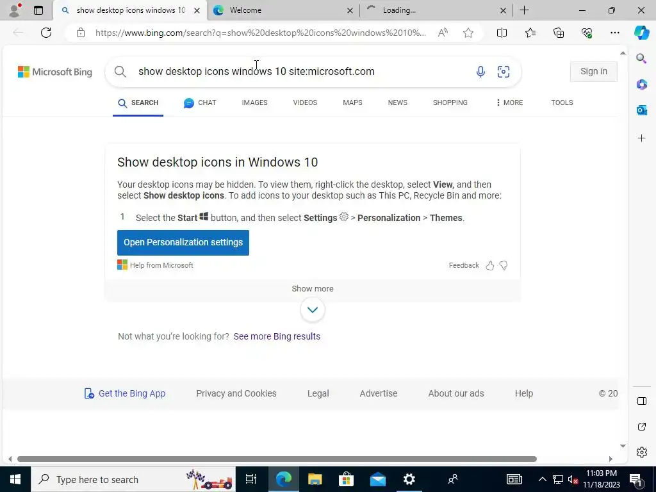
Task: Switch to the SEARCH tab
Action: click(x=138, y=103)
